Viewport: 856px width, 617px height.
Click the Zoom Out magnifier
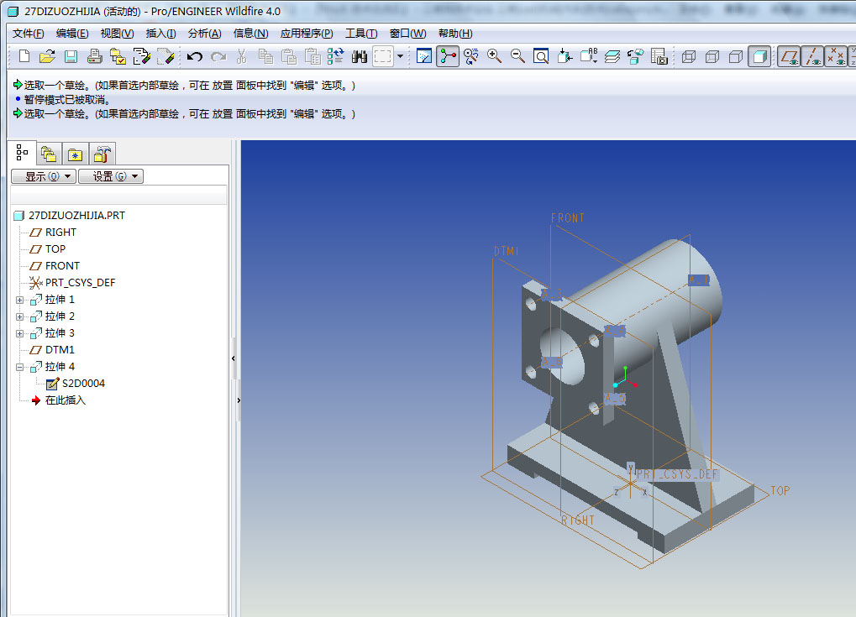[517, 56]
